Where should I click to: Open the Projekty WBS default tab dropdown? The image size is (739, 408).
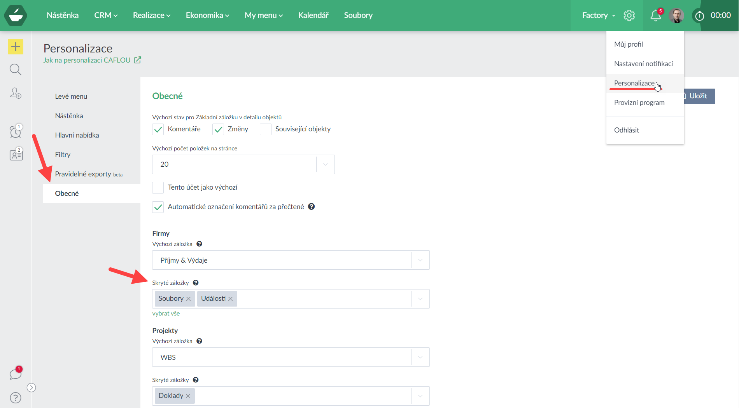pos(420,357)
